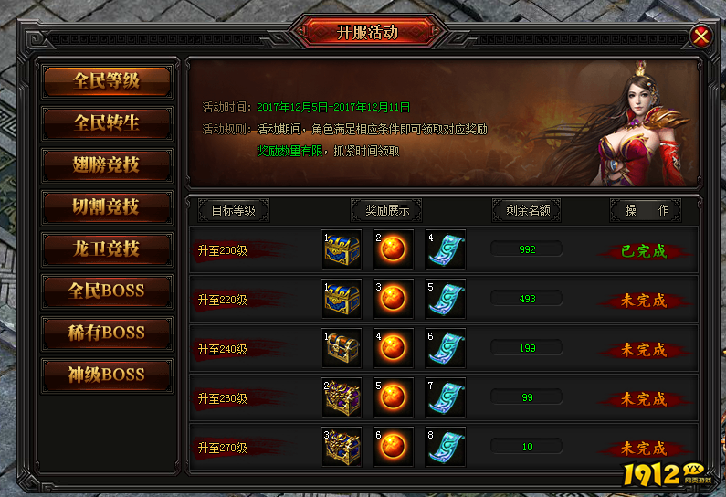Close the 开服活动 window
The width and height of the screenshot is (726, 497).
pos(701,37)
